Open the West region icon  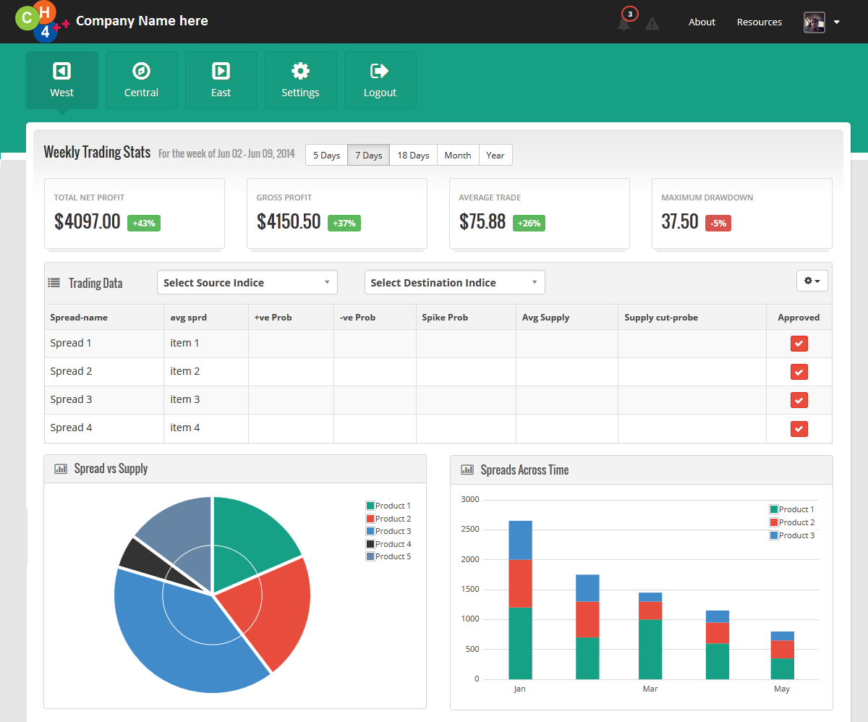pyautogui.click(x=61, y=71)
